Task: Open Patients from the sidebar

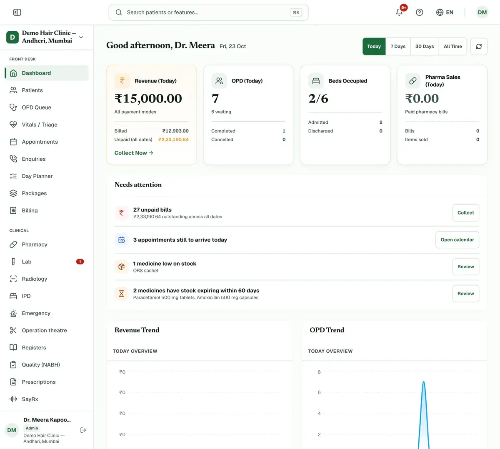Action: [47, 90]
